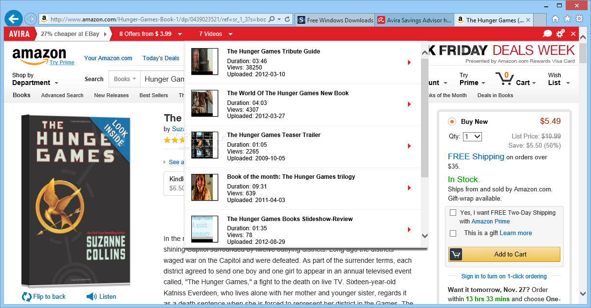The height and width of the screenshot is (308, 591).
Task: Click Today's Deals link
Action: 161,58
